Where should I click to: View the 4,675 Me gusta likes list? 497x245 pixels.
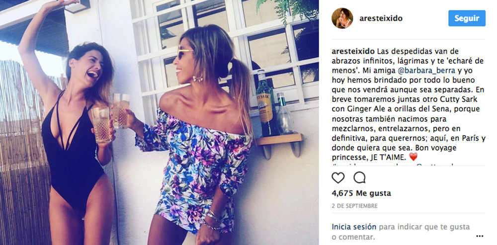(x=361, y=193)
